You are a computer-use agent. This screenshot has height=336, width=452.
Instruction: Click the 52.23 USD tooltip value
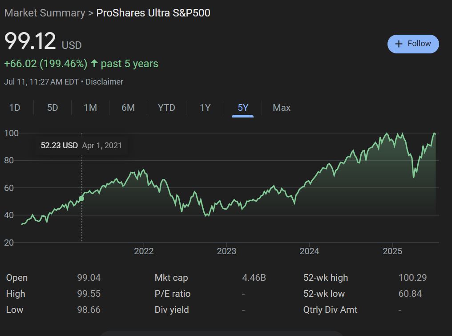tap(59, 146)
